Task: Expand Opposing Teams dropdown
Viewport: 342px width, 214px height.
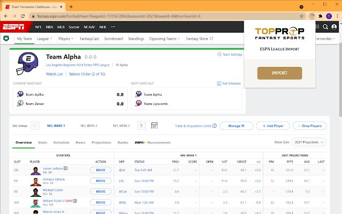Action: tap(165, 39)
